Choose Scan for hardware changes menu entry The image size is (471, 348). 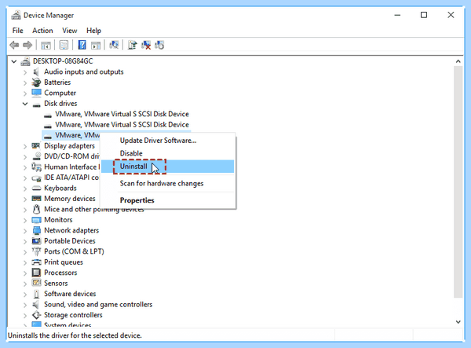pyautogui.click(x=168, y=183)
